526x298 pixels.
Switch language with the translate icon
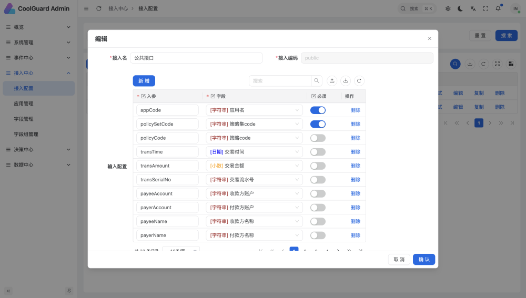pyautogui.click(x=473, y=8)
